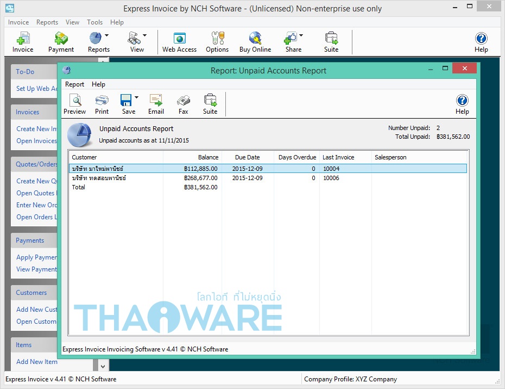Click the Create New Quote sidebar link
505x389 pixels.
point(37,181)
